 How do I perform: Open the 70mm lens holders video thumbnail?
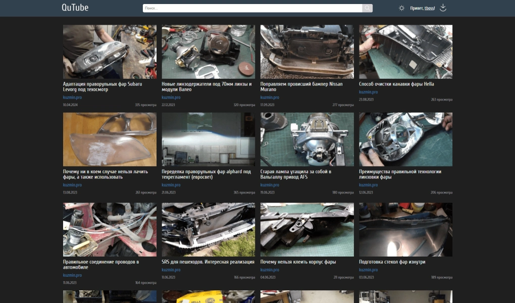pyautogui.click(x=208, y=52)
